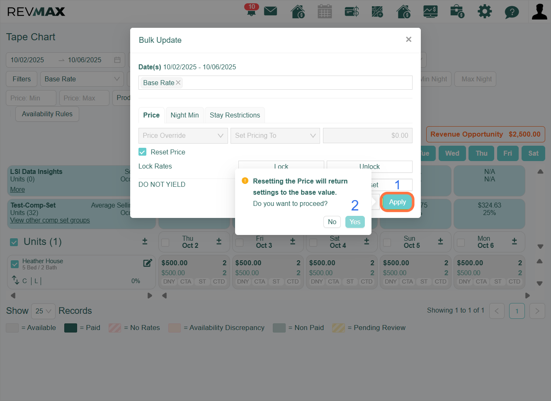Click Revenue Opportunity $2,500.00 button
Viewport: 551px width, 401px height.
coord(485,134)
